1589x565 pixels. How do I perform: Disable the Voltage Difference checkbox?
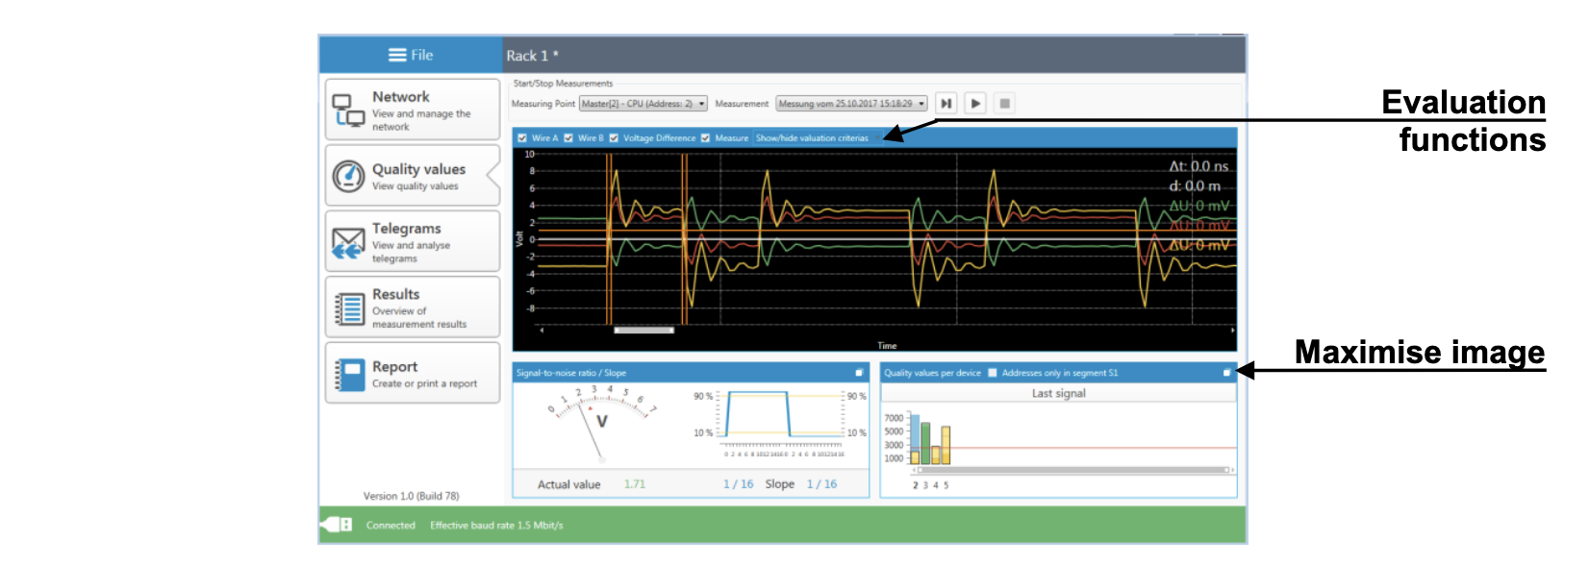614,138
